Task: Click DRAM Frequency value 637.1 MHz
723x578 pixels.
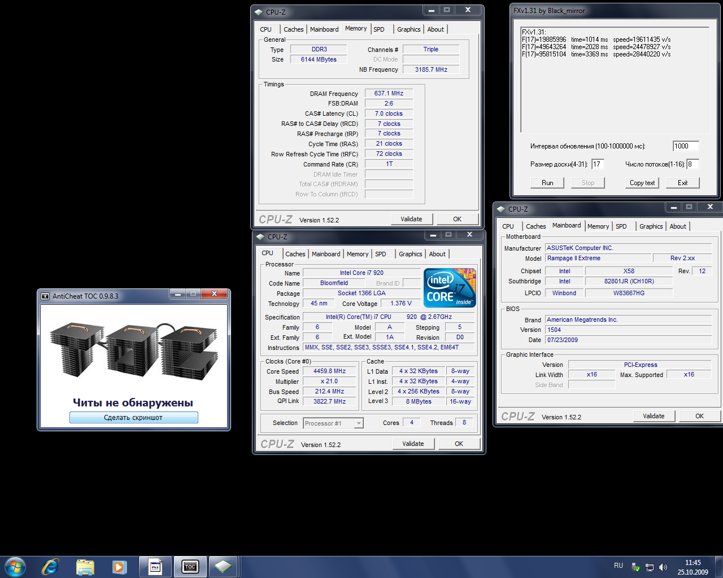Action: pyautogui.click(x=389, y=94)
